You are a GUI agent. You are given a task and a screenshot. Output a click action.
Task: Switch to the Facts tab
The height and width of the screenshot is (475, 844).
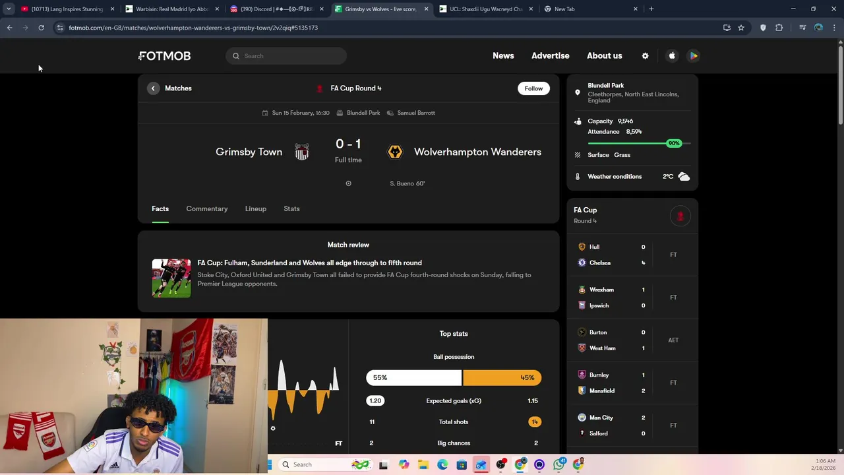point(160,209)
